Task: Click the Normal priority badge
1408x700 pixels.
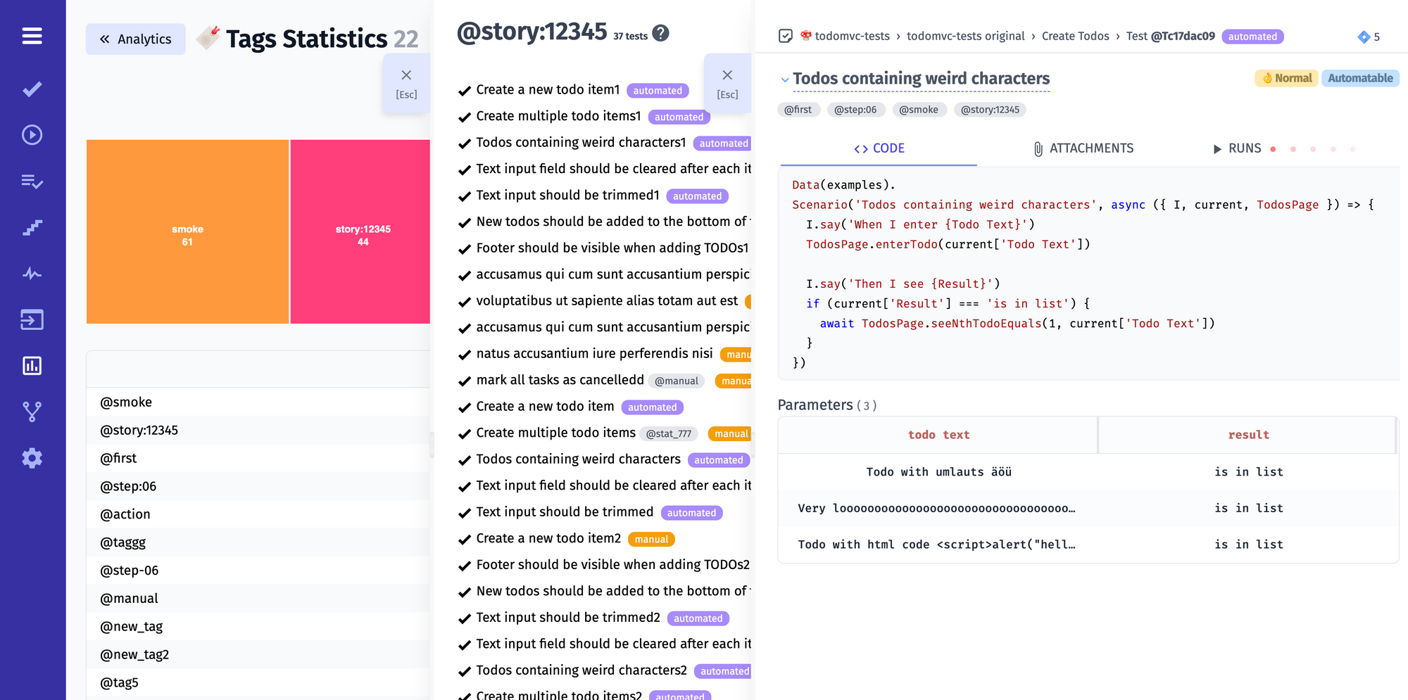Action: 1286,78
